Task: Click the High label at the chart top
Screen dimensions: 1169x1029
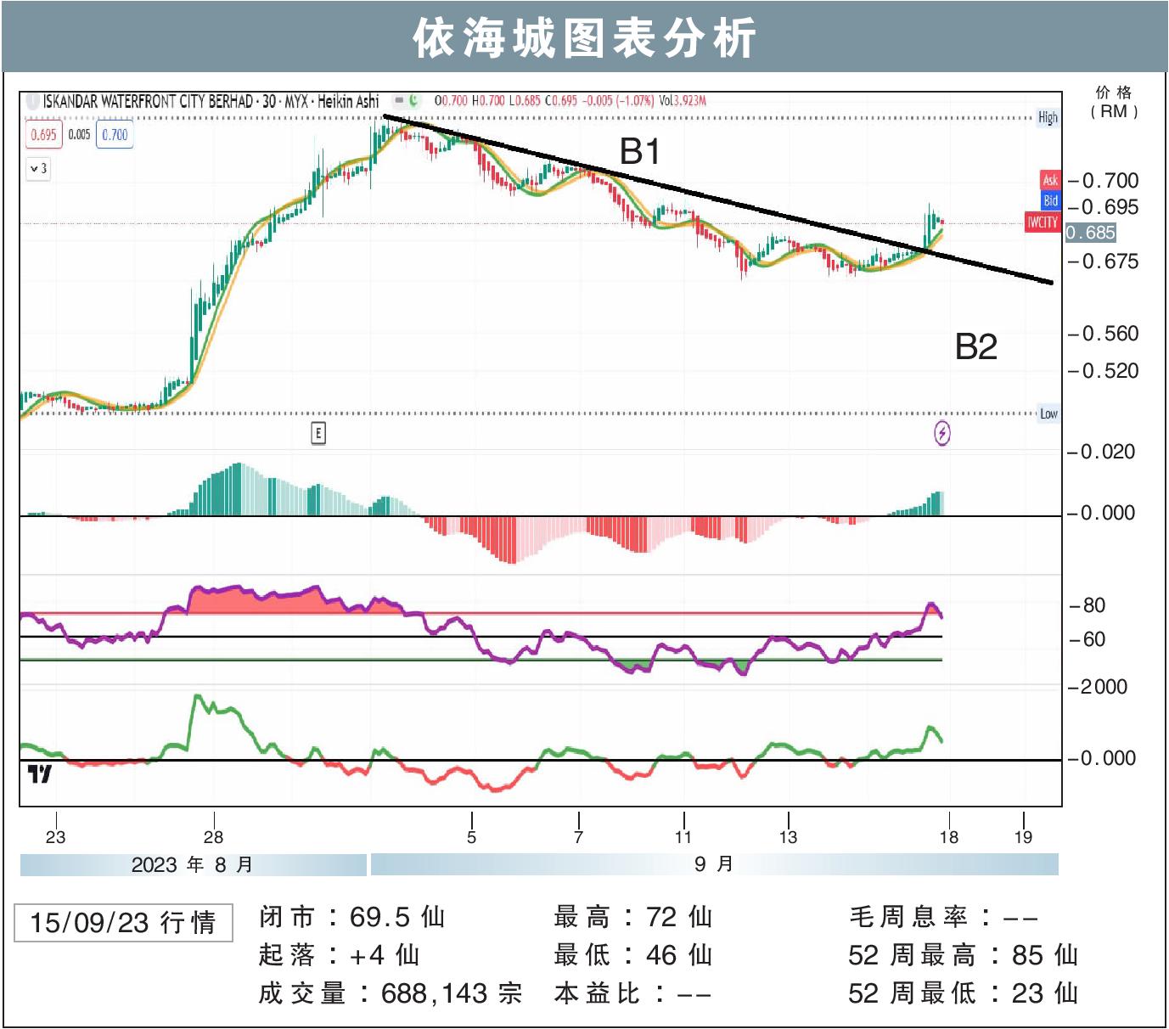Action: (1048, 118)
